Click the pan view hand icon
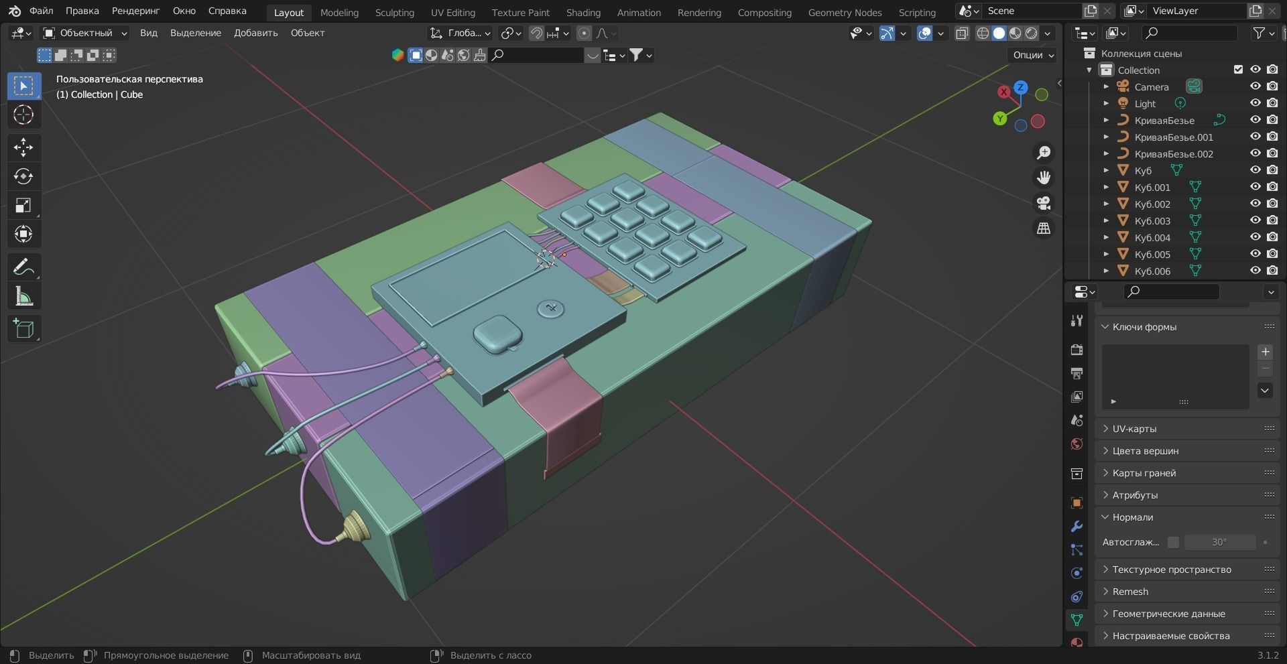 (x=1044, y=178)
